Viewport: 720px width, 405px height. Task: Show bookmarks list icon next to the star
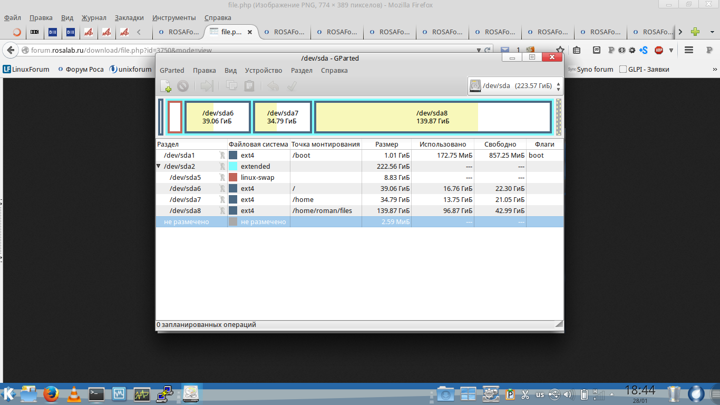click(577, 51)
